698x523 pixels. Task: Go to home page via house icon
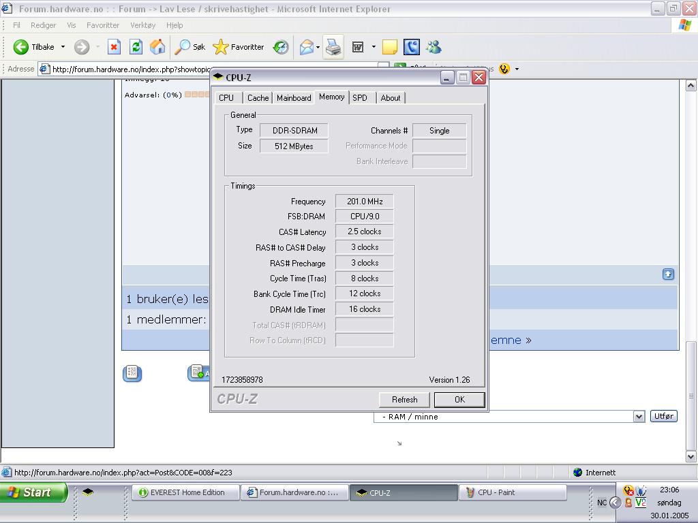(x=157, y=47)
